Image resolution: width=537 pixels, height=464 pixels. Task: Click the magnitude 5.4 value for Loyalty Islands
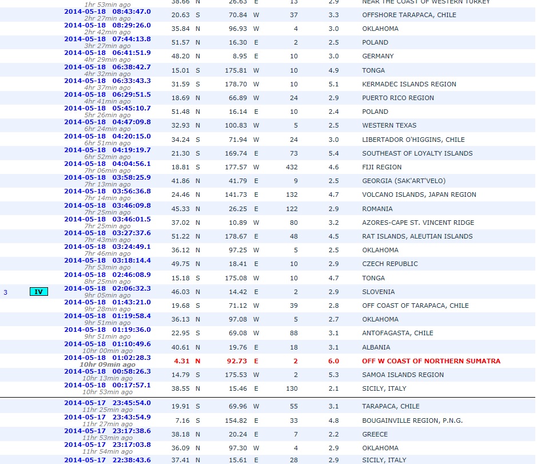coord(333,153)
